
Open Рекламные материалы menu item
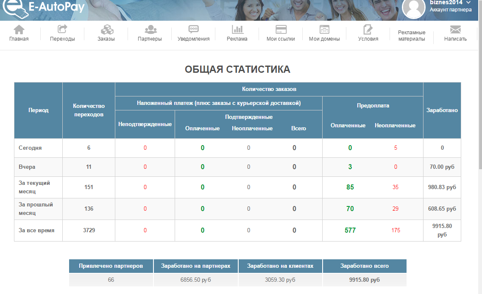click(x=412, y=36)
